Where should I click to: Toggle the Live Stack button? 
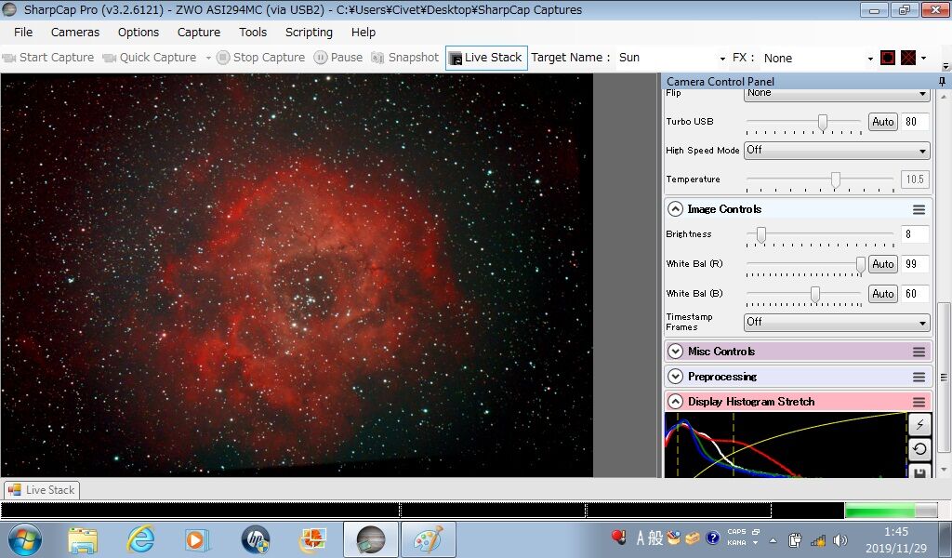tap(485, 58)
